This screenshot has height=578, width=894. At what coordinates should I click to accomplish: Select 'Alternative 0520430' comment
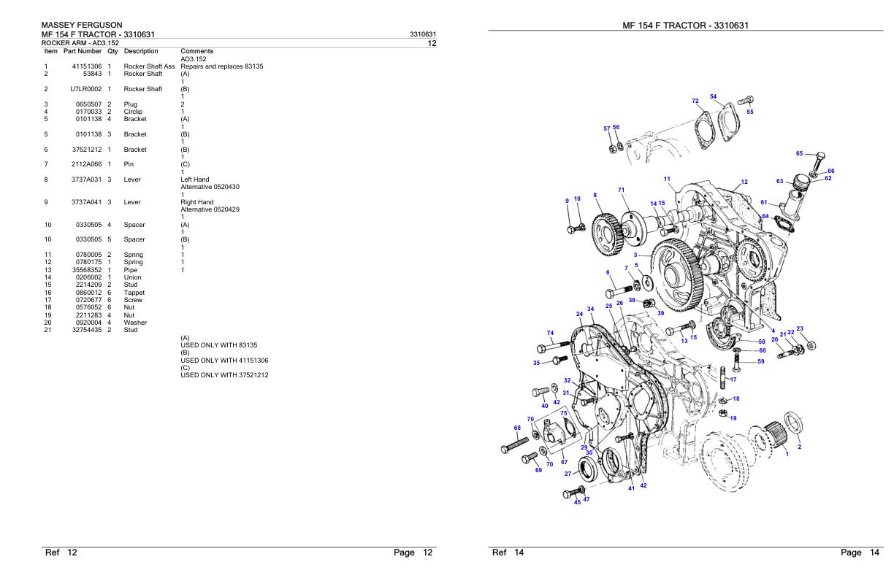coord(210,187)
